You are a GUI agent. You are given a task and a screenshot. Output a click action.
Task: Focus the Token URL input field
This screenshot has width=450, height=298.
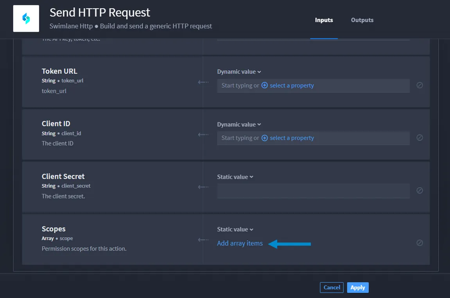(x=313, y=86)
